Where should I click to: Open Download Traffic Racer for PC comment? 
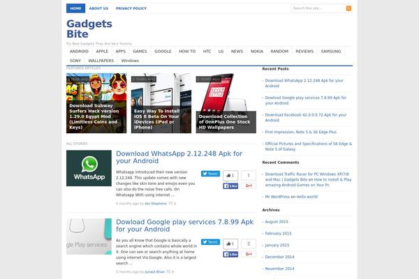pyautogui.click(x=307, y=176)
